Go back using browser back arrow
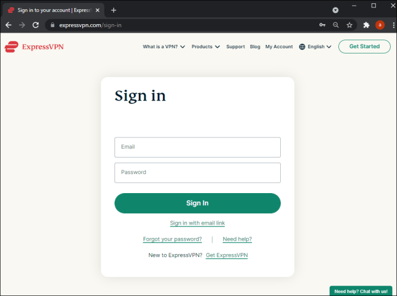Screen dimensions: 397x296 (x=9, y=25)
